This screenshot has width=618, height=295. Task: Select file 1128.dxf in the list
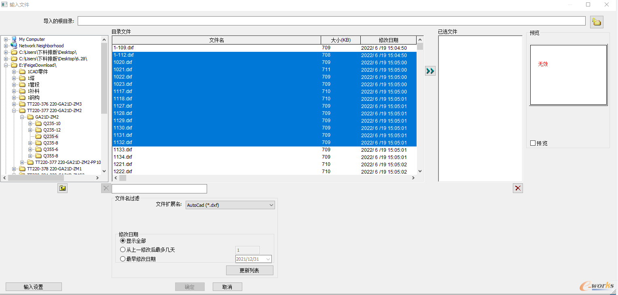[265, 113]
